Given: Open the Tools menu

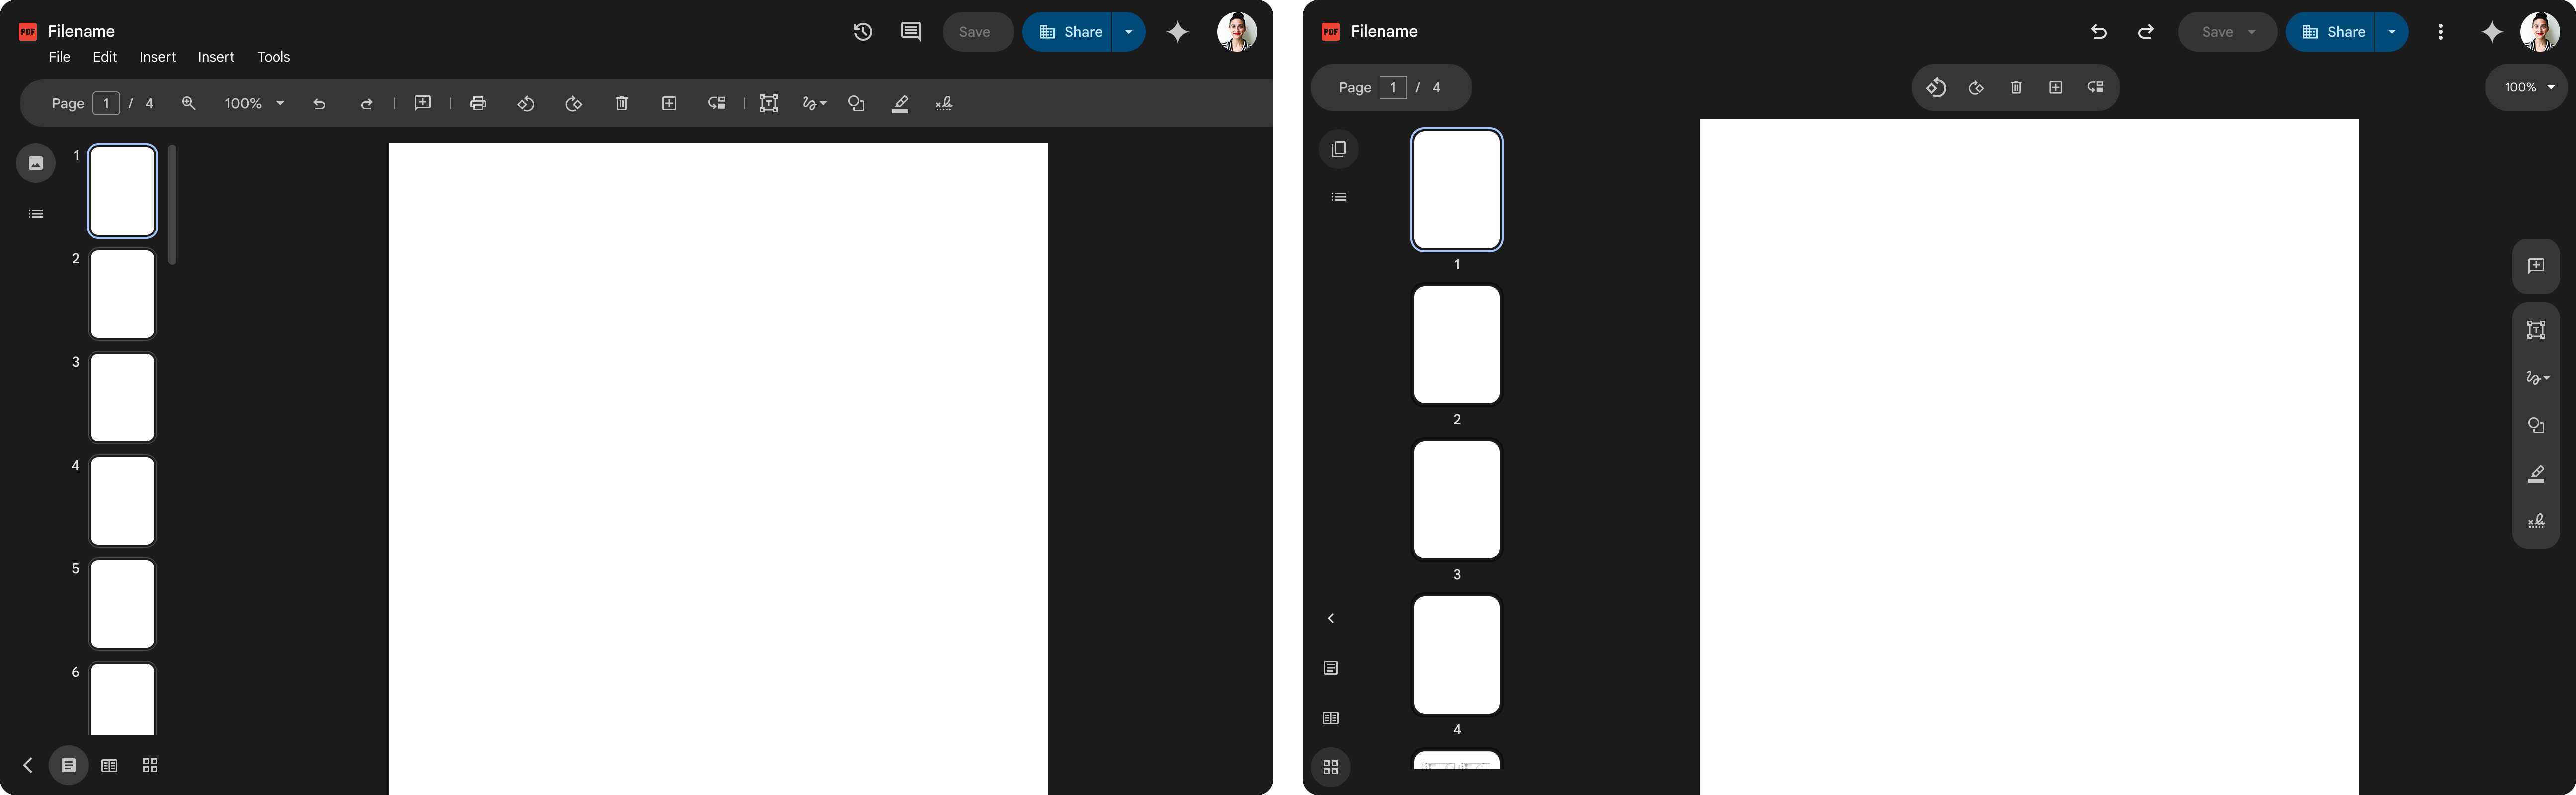Looking at the screenshot, I should tap(273, 57).
